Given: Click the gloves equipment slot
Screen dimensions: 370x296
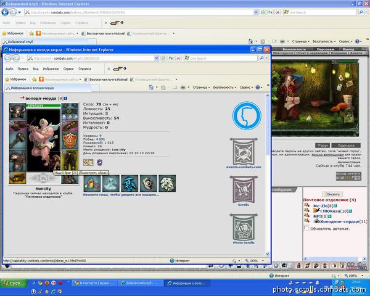Looking at the screenshot, I should [x=70, y=126].
